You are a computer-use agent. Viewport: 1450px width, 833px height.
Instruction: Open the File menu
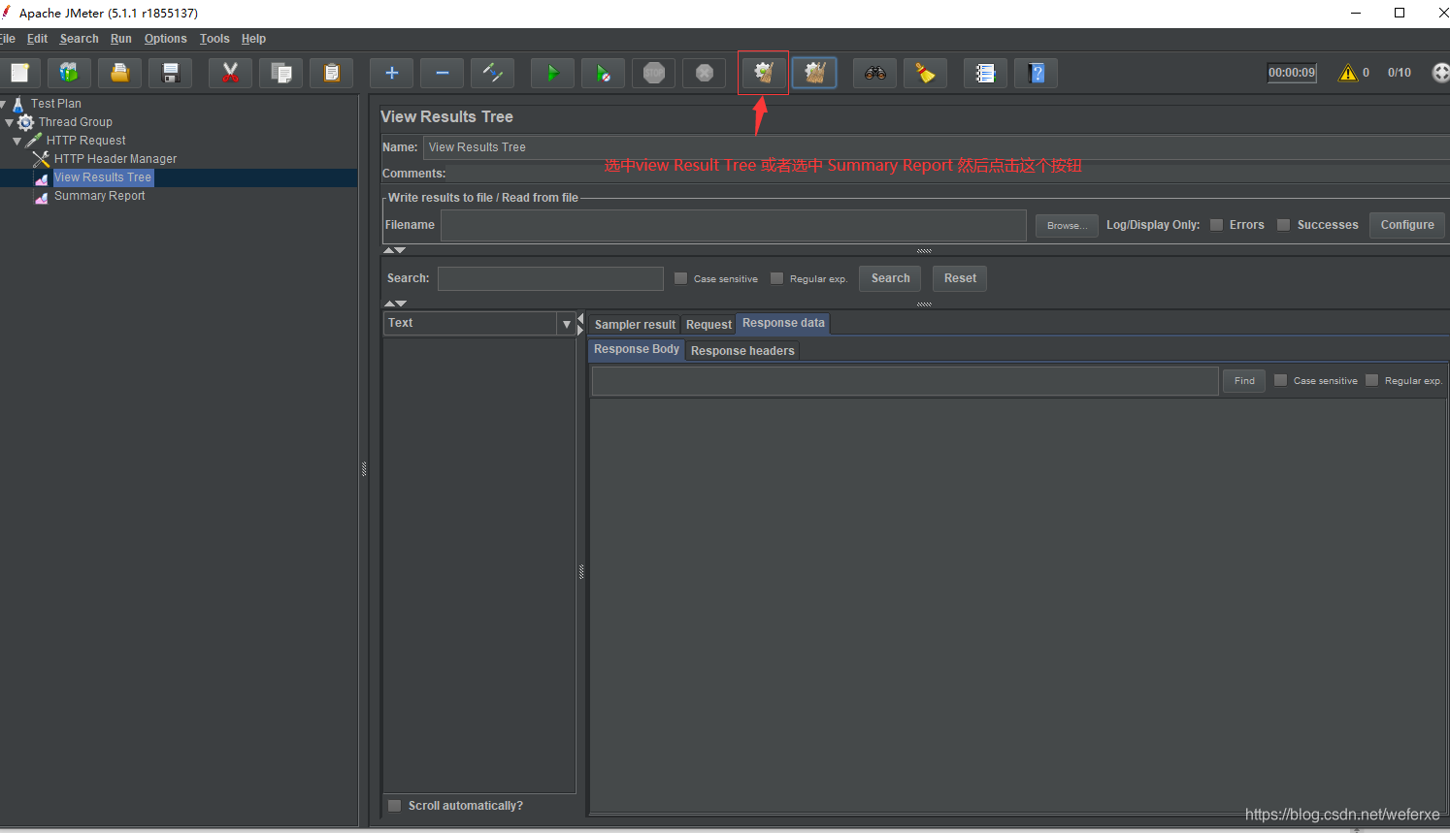tap(8, 39)
